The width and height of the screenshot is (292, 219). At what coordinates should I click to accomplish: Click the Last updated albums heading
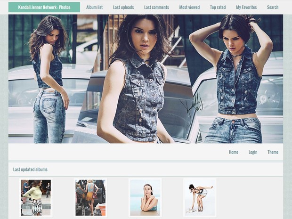click(x=30, y=170)
